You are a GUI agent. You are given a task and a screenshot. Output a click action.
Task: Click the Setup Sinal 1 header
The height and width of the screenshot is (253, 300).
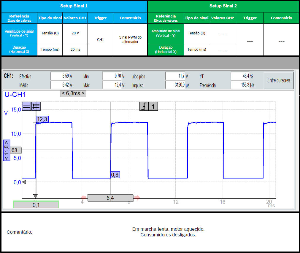pyautogui.click(x=74, y=6)
